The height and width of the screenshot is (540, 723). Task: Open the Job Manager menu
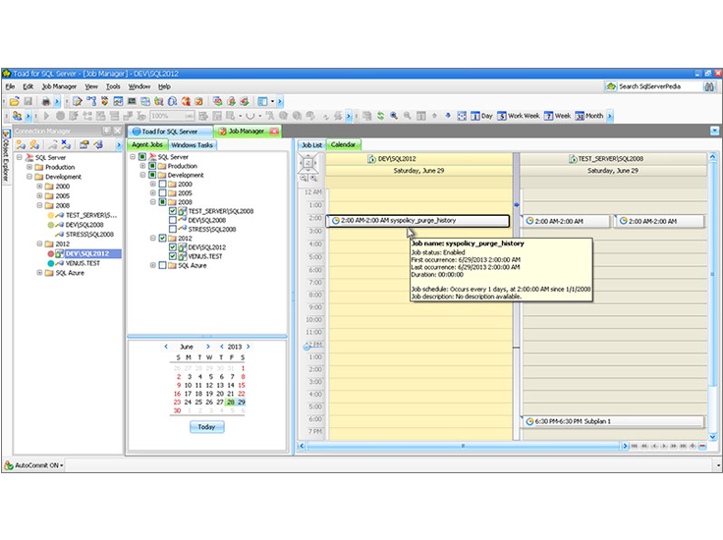[59, 86]
